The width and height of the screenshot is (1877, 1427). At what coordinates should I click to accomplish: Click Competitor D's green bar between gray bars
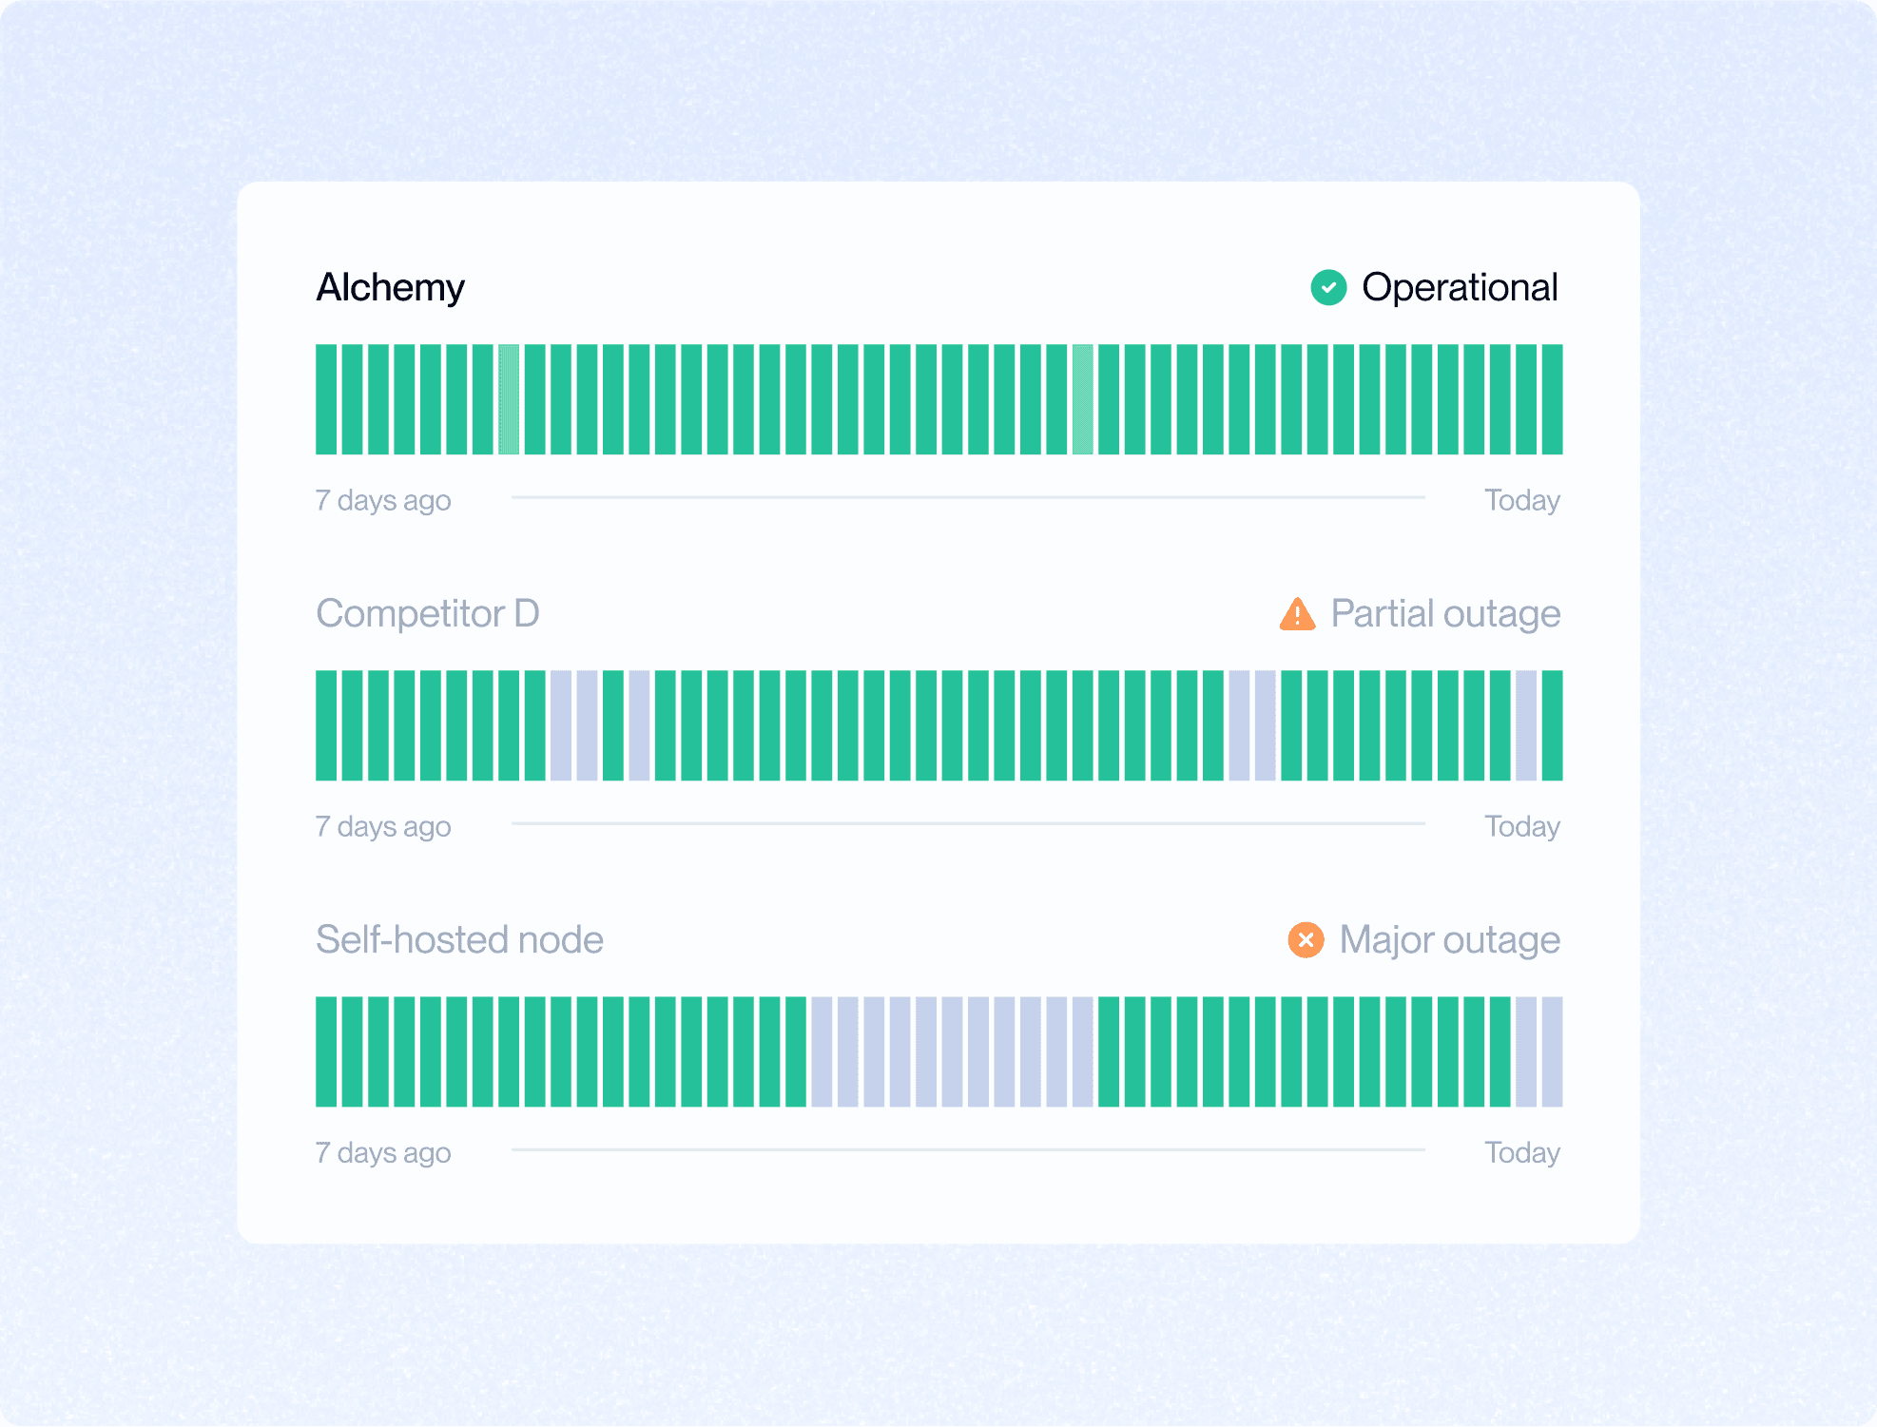click(x=613, y=725)
